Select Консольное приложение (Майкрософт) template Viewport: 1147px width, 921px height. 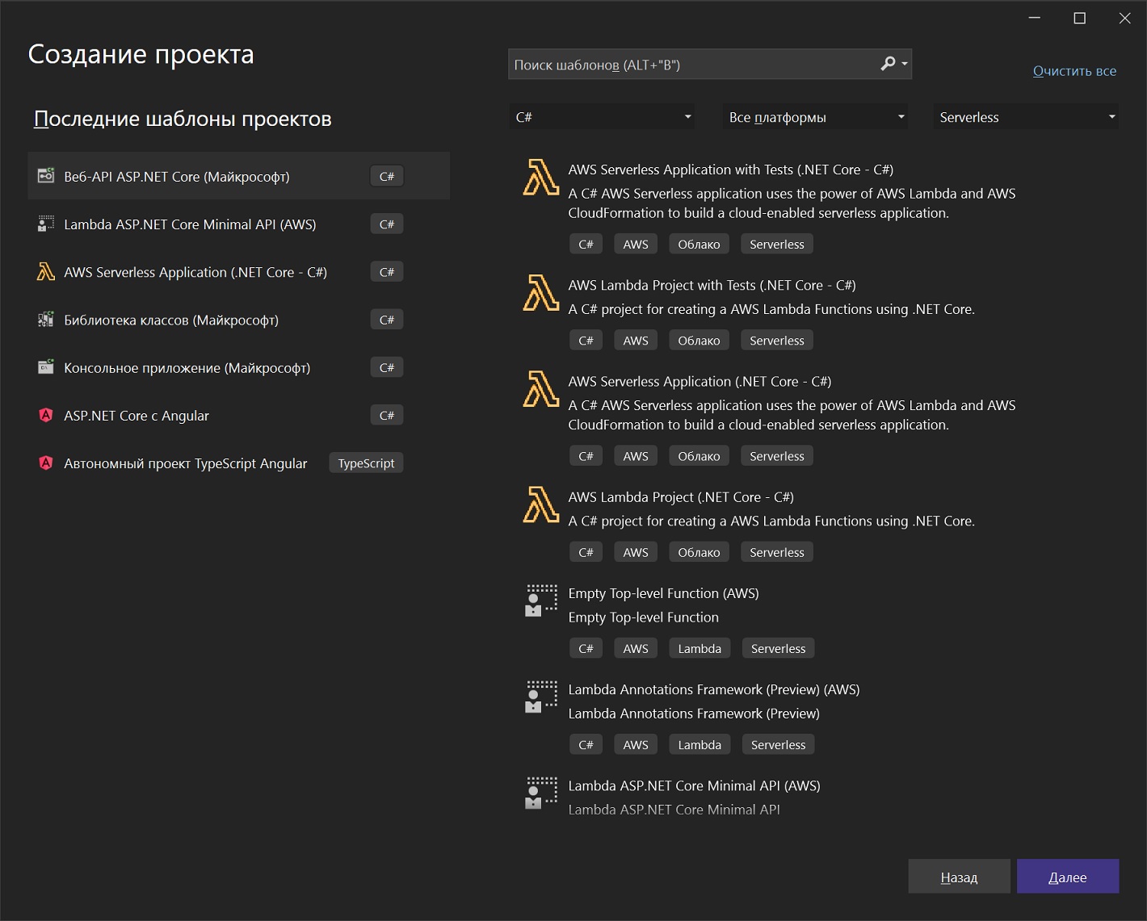tap(238, 367)
